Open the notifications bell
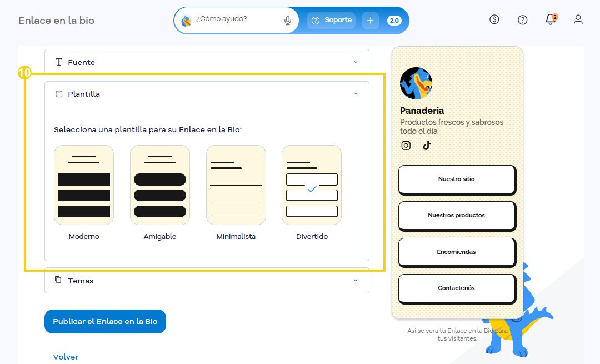The width and height of the screenshot is (600, 364). pyautogui.click(x=551, y=19)
